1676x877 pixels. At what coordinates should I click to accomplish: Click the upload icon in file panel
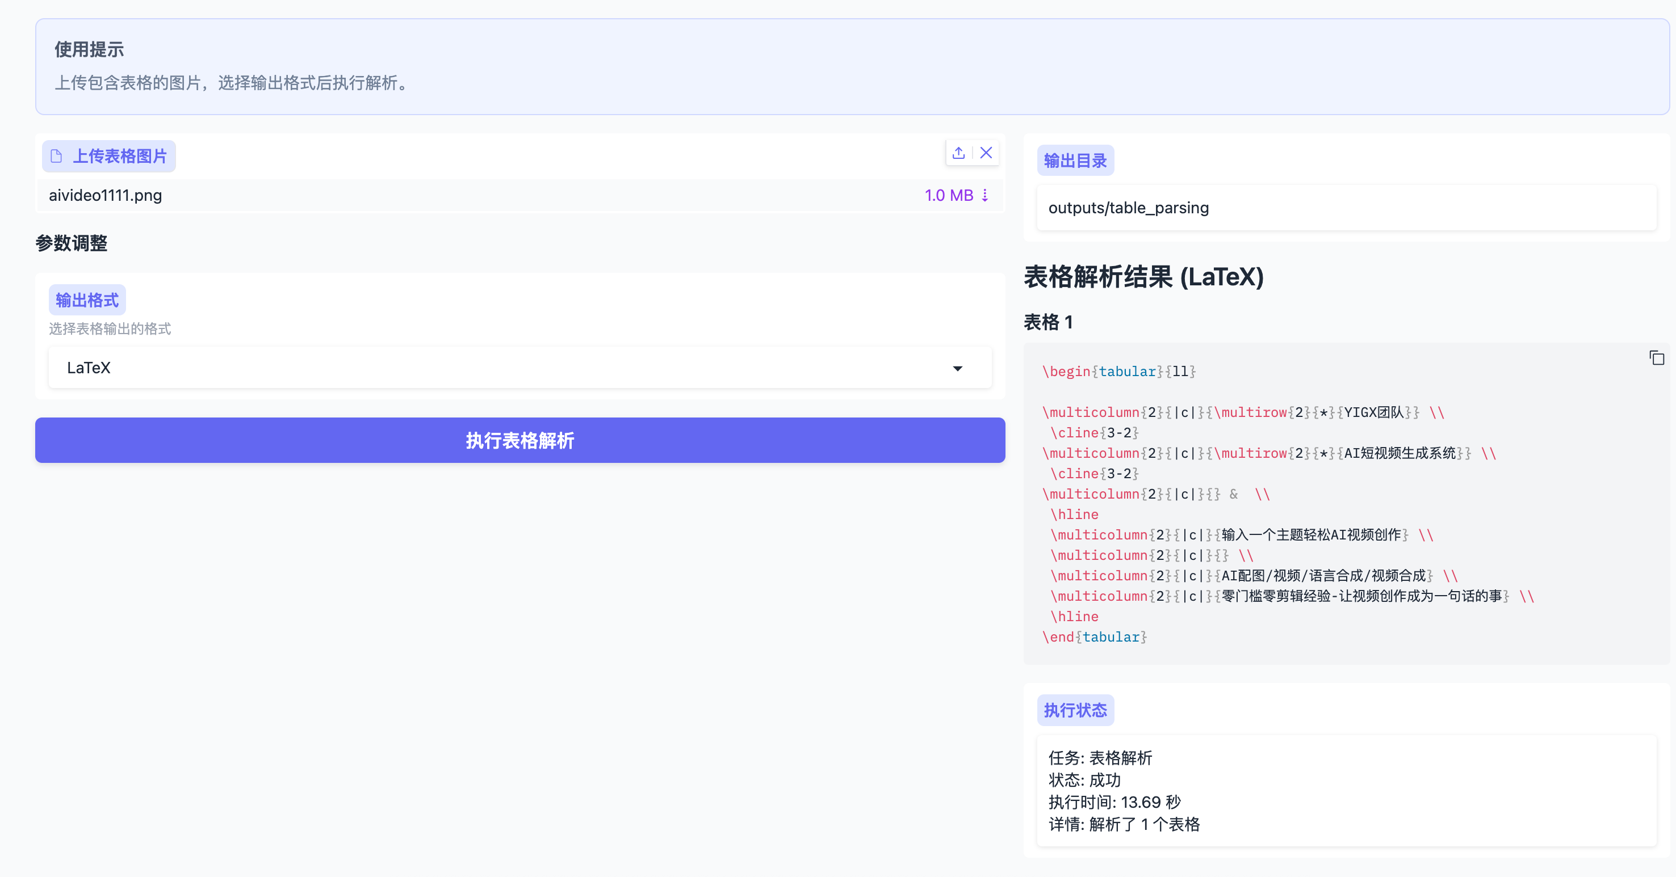(958, 153)
